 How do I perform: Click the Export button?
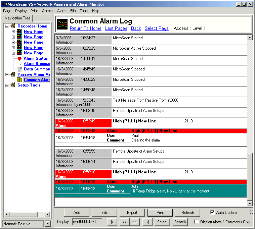point(132,213)
